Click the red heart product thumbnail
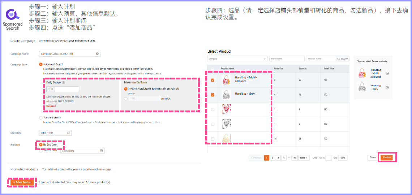Viewport: 412px width, 195px height. 226,109
